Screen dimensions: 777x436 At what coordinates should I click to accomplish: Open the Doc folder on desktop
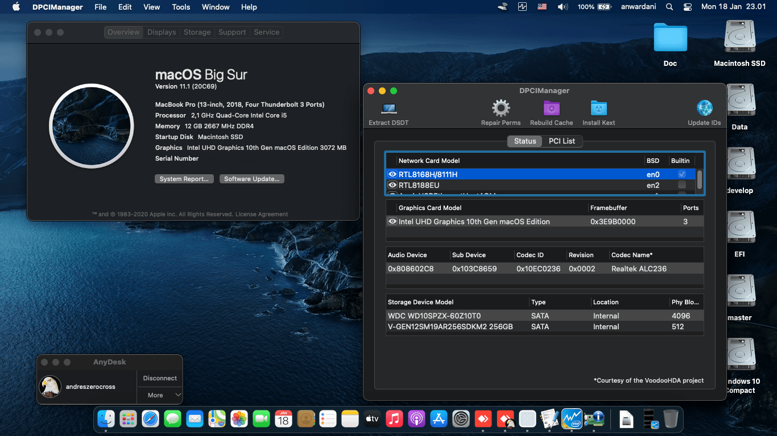point(670,38)
